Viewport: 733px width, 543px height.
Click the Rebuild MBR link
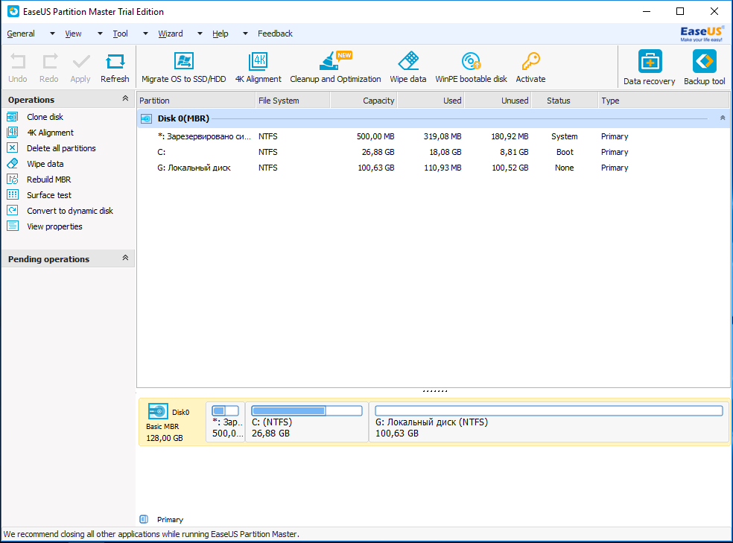point(48,180)
